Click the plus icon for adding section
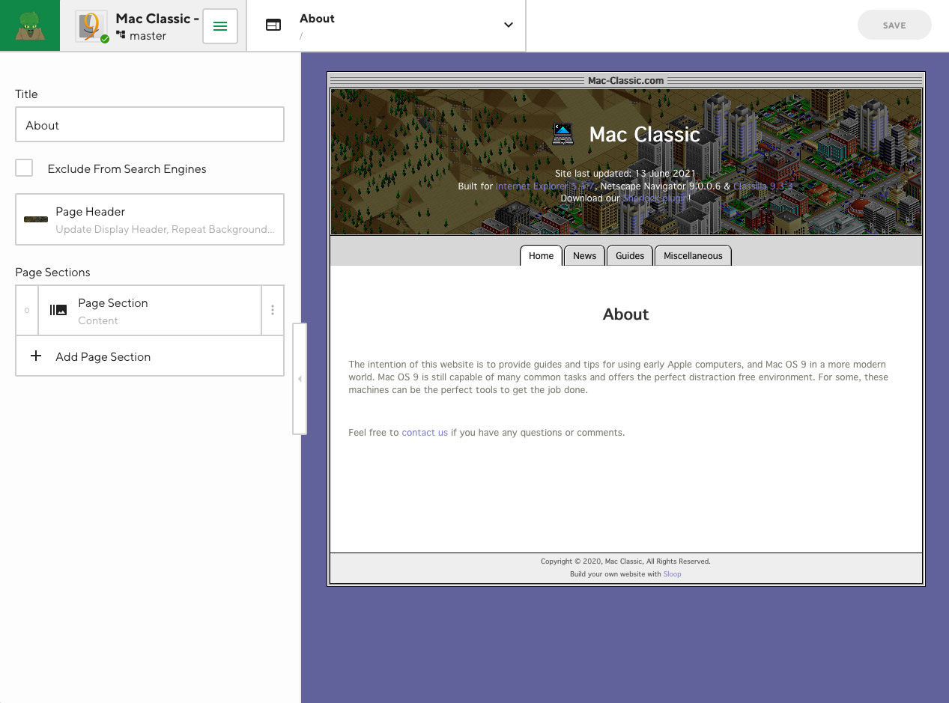 [x=36, y=356]
